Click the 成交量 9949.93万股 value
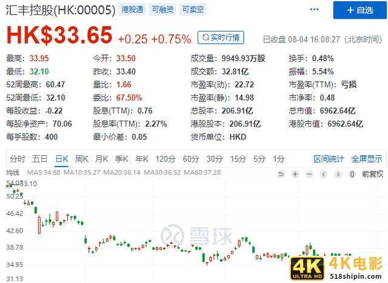Image resolution: width=388 pixels, height=283 pixels. (244, 58)
